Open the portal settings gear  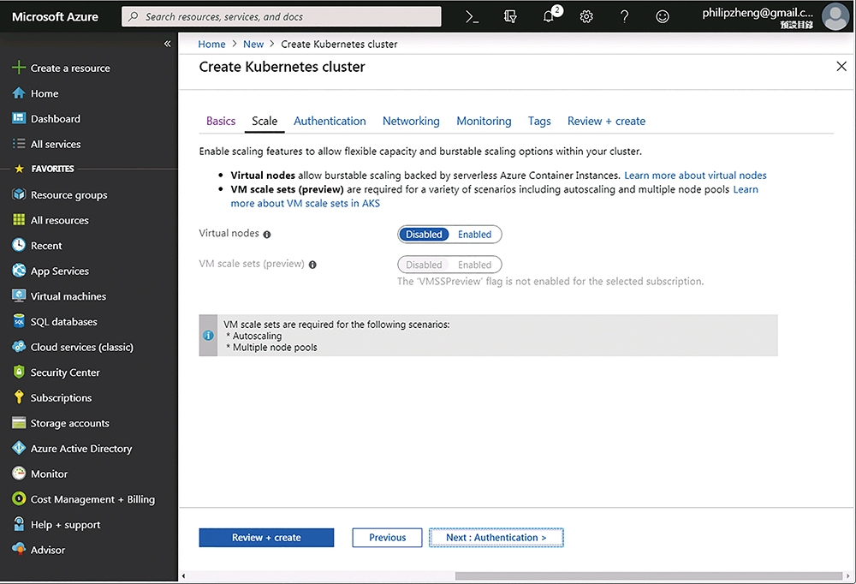click(x=586, y=17)
